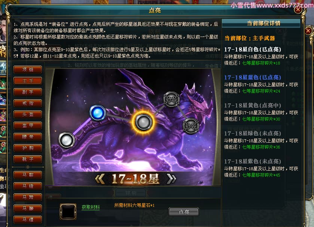
Task: Click the upper locked star node
Action: pyautogui.click(x=171, y=99)
